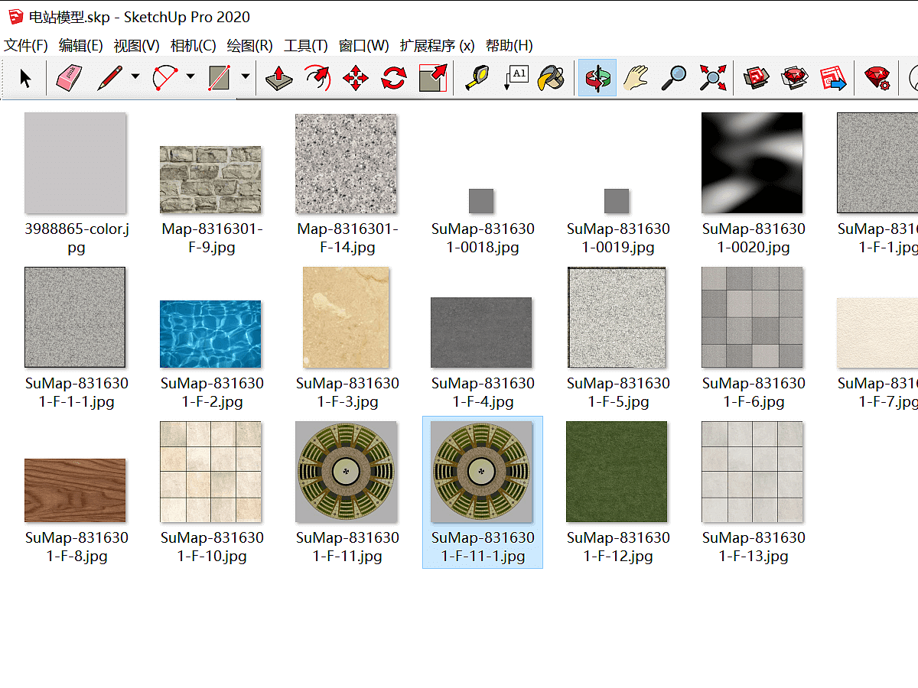Screen dimensions: 918x688
Task: Select the Push/Pull tool
Action: [x=278, y=77]
